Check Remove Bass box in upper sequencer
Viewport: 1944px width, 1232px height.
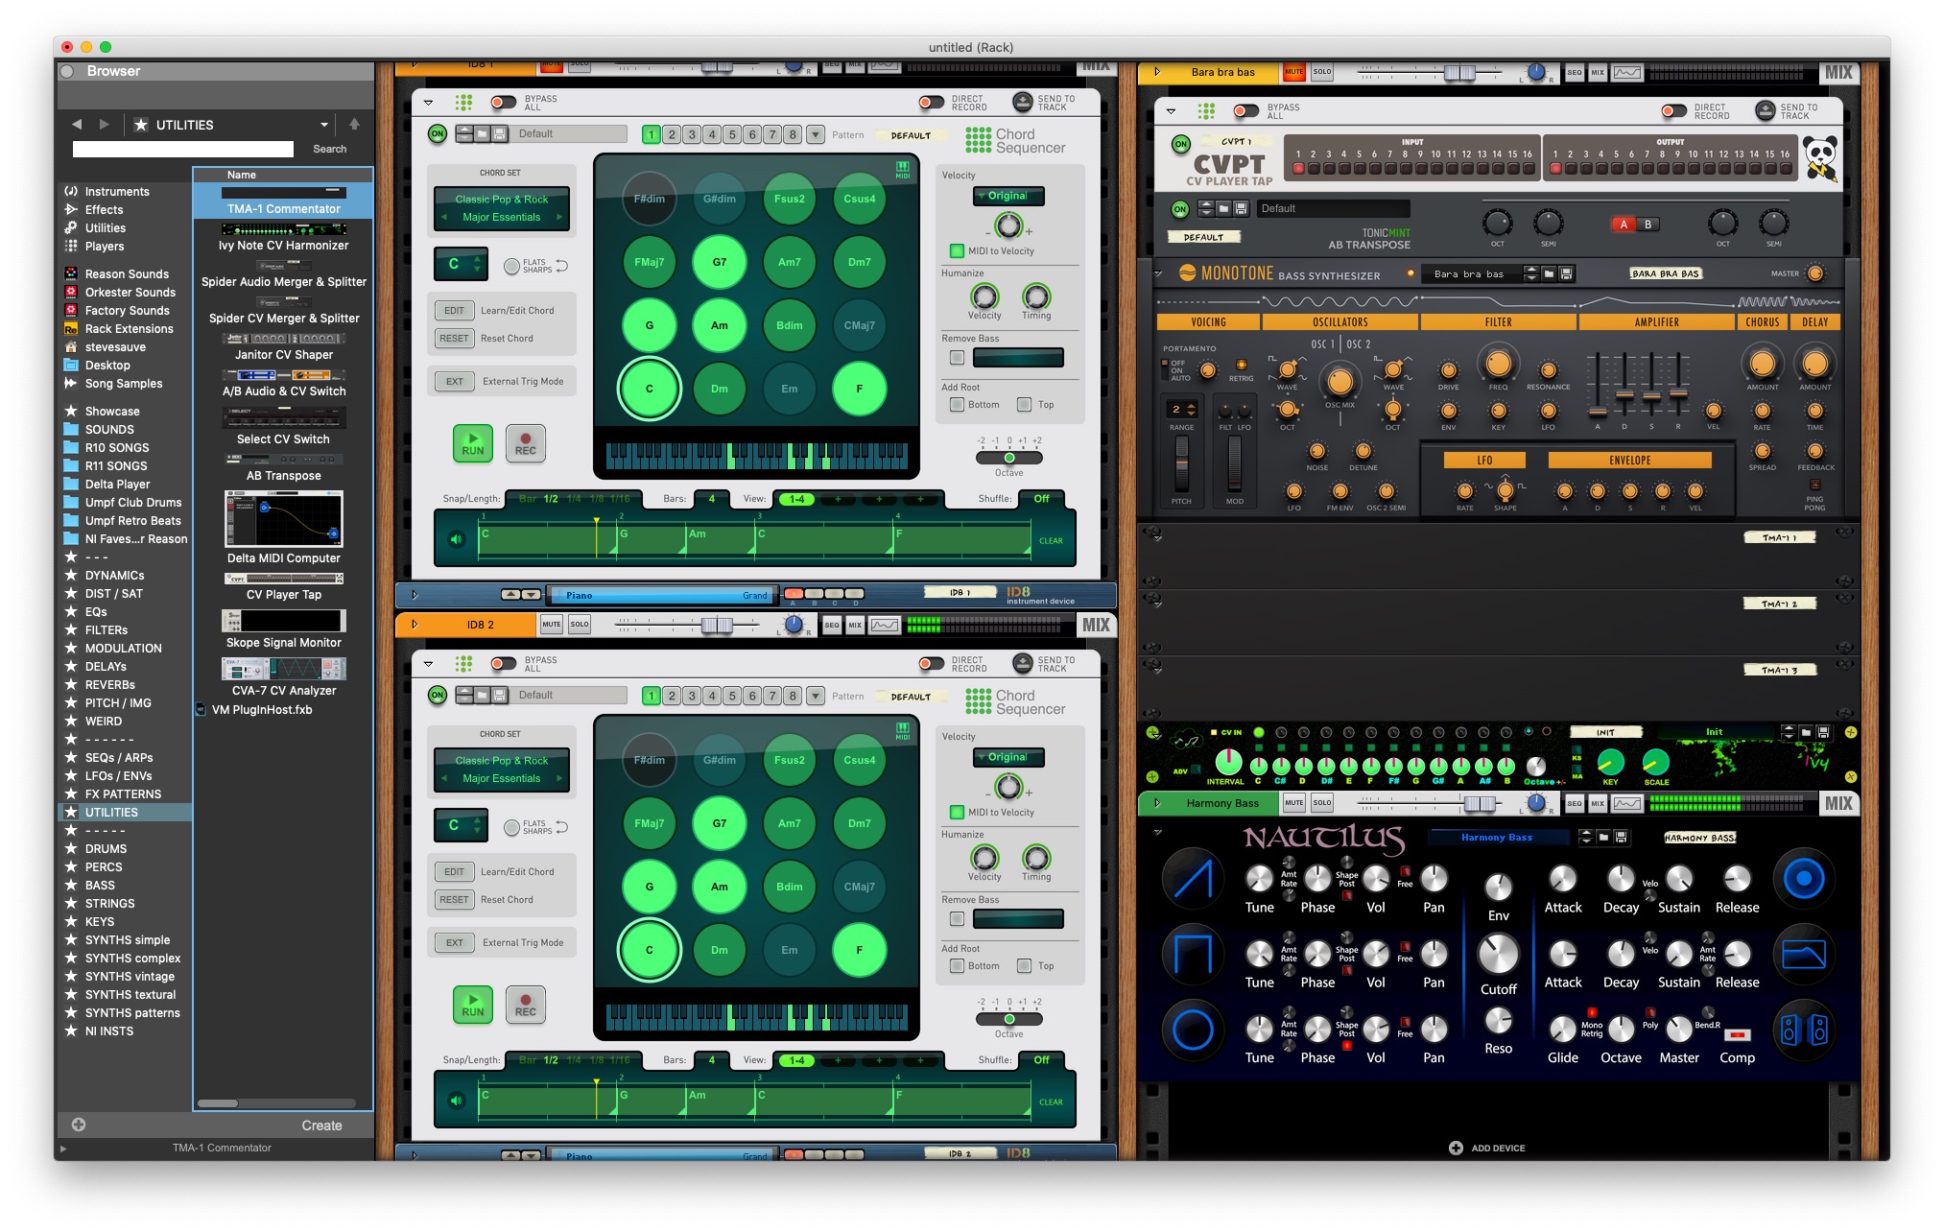(957, 358)
